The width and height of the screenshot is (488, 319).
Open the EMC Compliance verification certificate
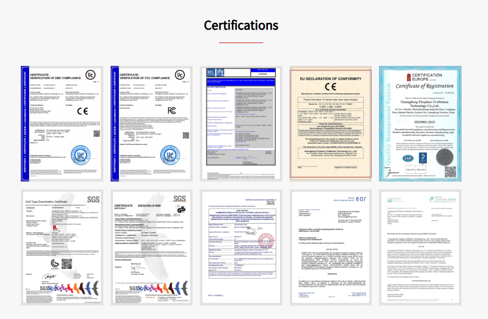point(62,124)
